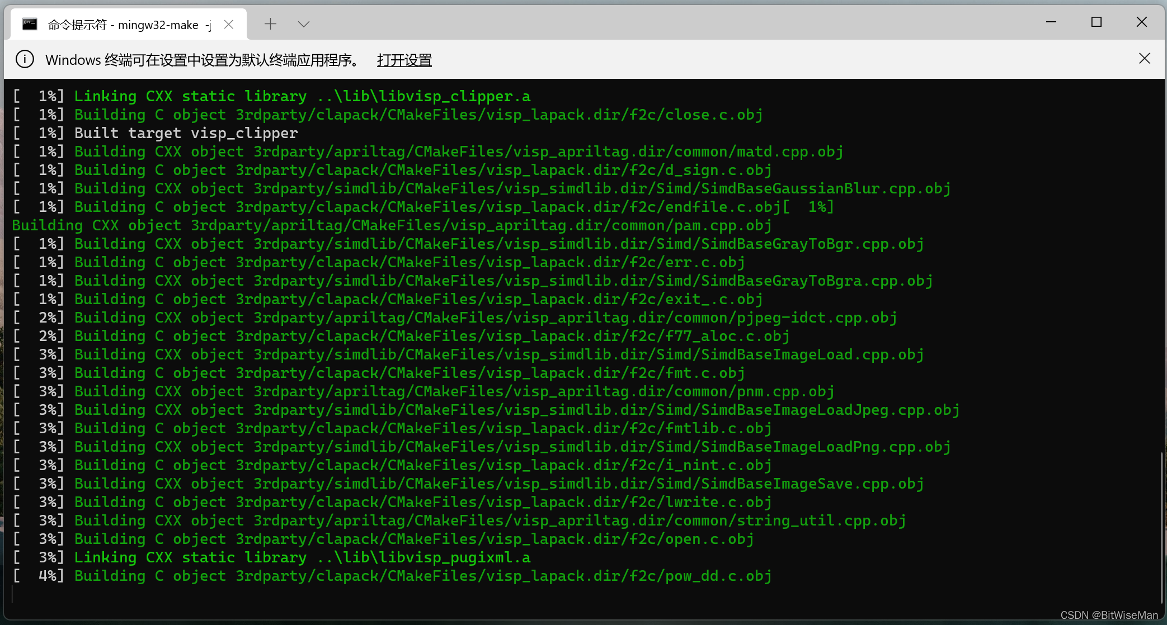
Task: Click the 'Linking CXX static library libvisp_pugixml.a' line
Action: click(x=302, y=557)
